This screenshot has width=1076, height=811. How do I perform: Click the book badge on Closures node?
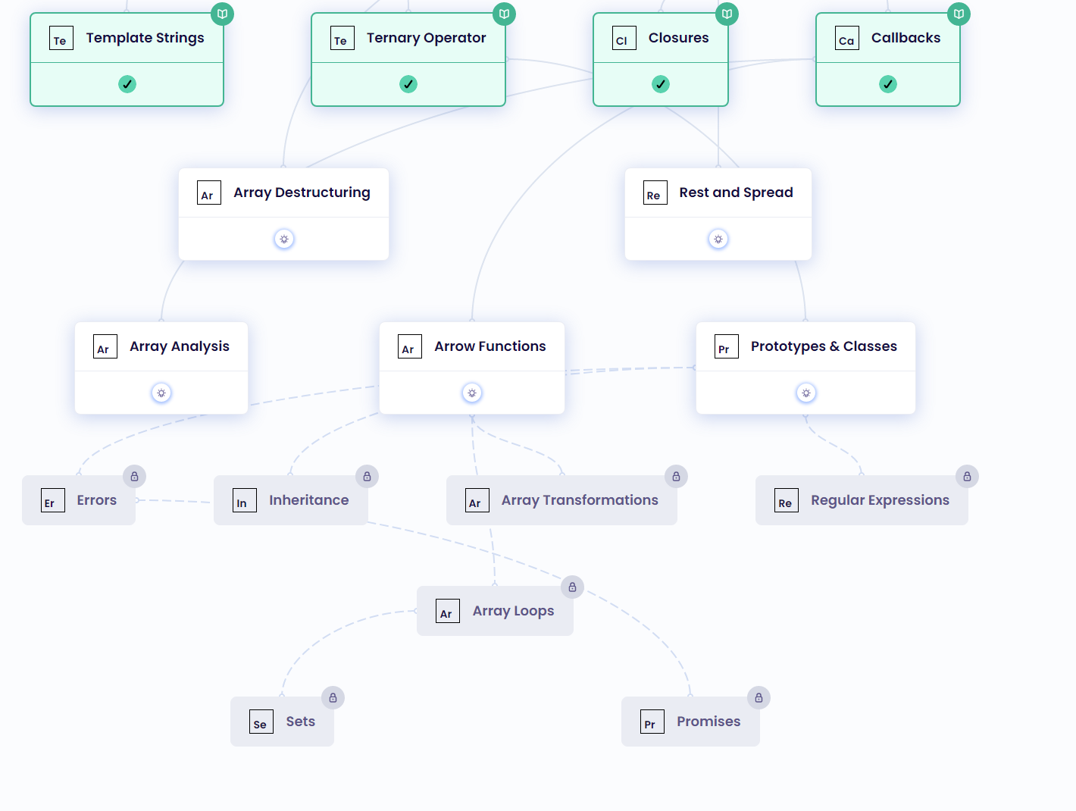point(727,14)
